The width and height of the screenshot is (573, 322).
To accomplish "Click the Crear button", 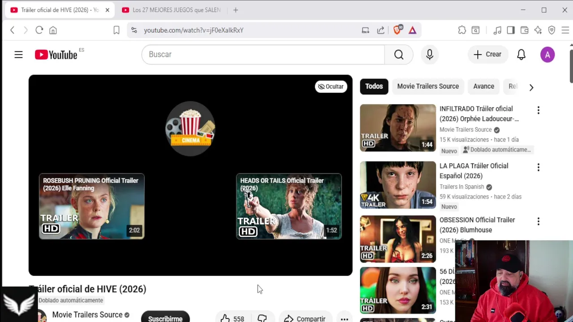I will pyautogui.click(x=488, y=55).
